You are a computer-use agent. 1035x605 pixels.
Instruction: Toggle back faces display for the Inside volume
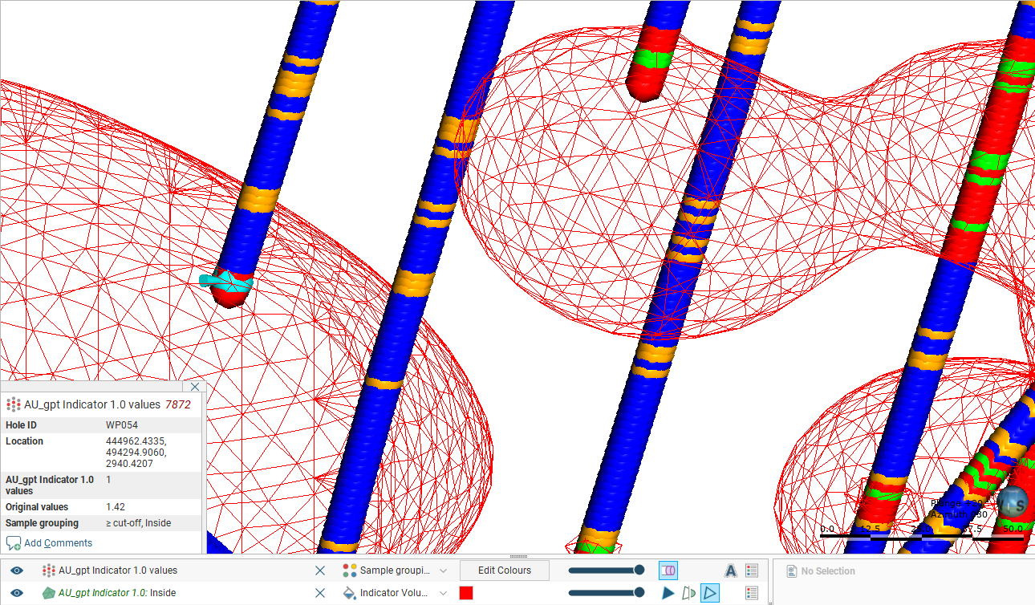[x=688, y=593]
